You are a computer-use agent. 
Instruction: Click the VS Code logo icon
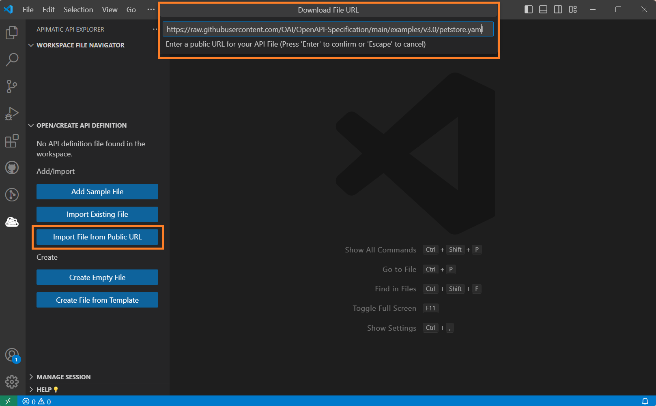8,9
